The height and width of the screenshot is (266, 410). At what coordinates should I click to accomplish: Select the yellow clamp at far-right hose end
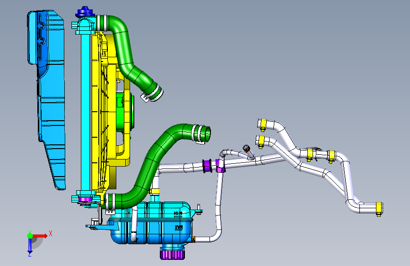pos(379,209)
